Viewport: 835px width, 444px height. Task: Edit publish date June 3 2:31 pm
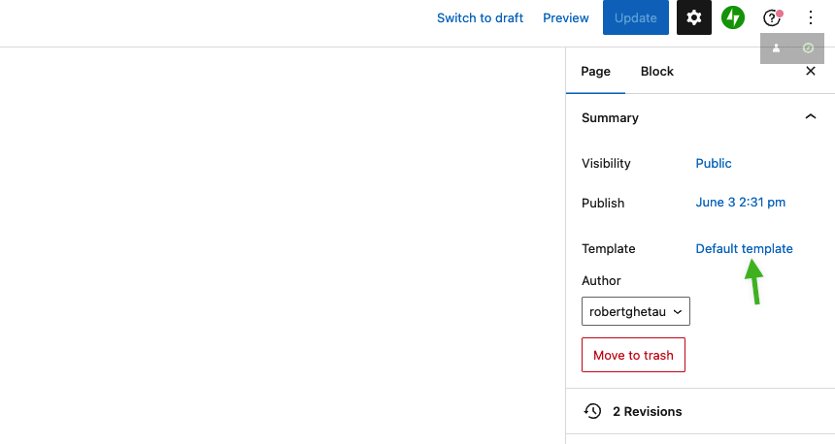pos(740,202)
